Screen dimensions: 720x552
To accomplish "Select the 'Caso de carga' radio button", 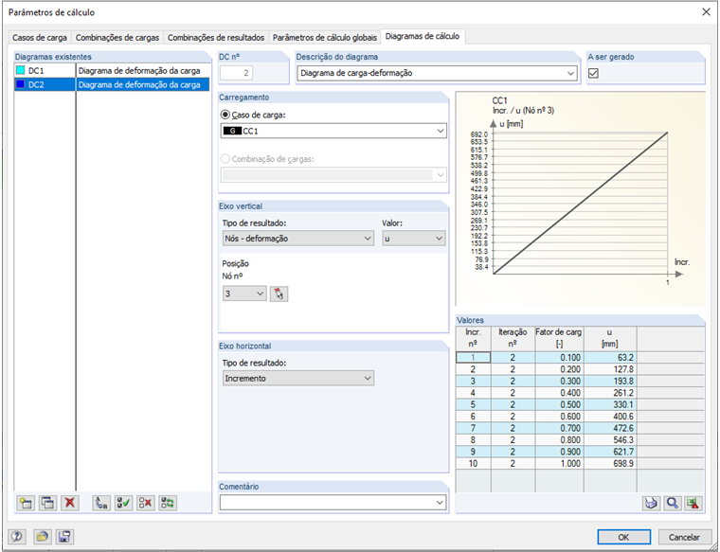I will tap(225, 115).
